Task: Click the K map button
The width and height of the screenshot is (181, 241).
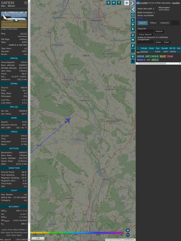Action: click(133, 29)
